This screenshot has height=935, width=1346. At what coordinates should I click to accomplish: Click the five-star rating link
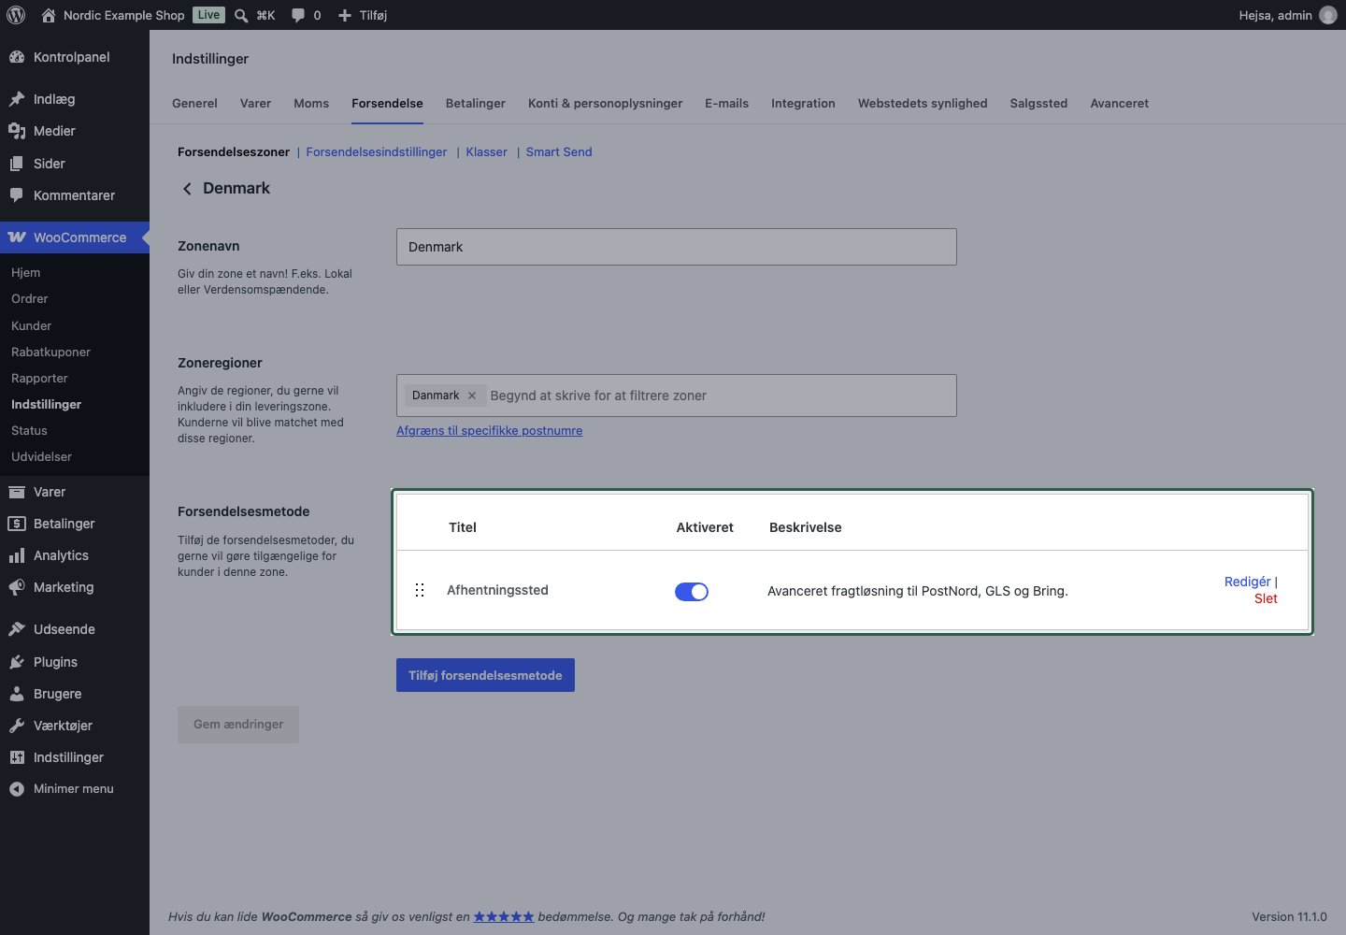tap(504, 917)
